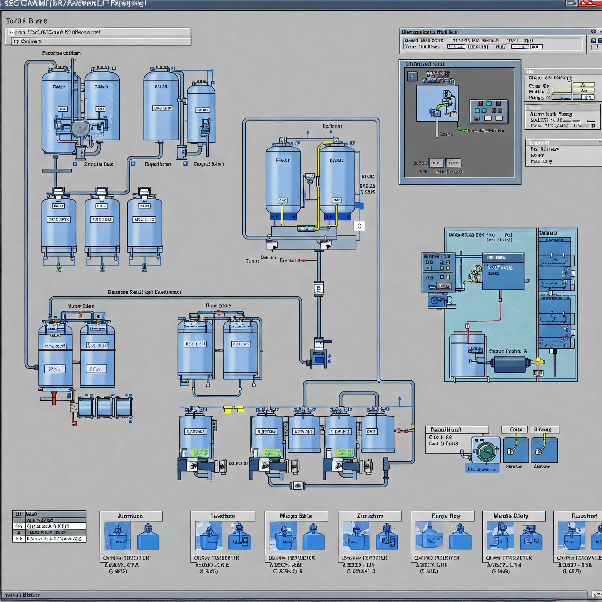Expand the Cr Oniemni tree row

point(16,41)
